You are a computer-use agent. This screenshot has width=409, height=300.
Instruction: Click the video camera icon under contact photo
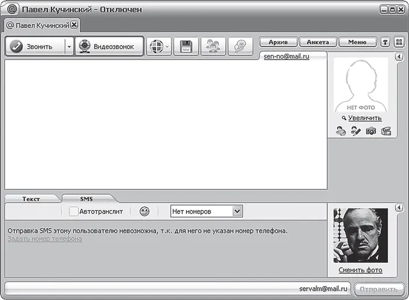(x=386, y=131)
